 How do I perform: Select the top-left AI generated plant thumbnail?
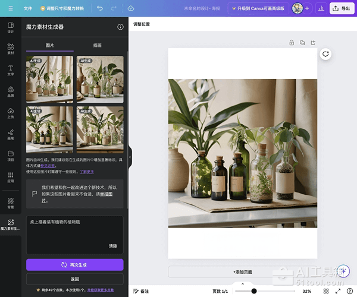pyautogui.click(x=49, y=79)
